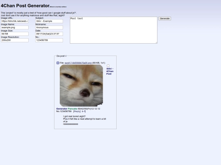Select the Image Name field with example.png
221x165 pixels.
[x=15, y=28]
